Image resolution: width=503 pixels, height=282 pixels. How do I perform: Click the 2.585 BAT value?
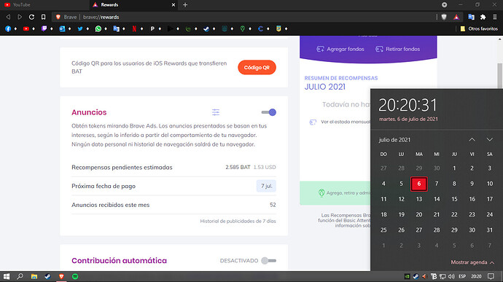point(238,167)
